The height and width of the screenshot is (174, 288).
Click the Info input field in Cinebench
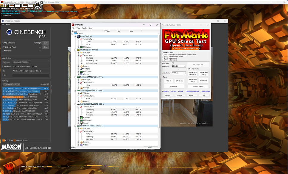[x=31, y=75]
